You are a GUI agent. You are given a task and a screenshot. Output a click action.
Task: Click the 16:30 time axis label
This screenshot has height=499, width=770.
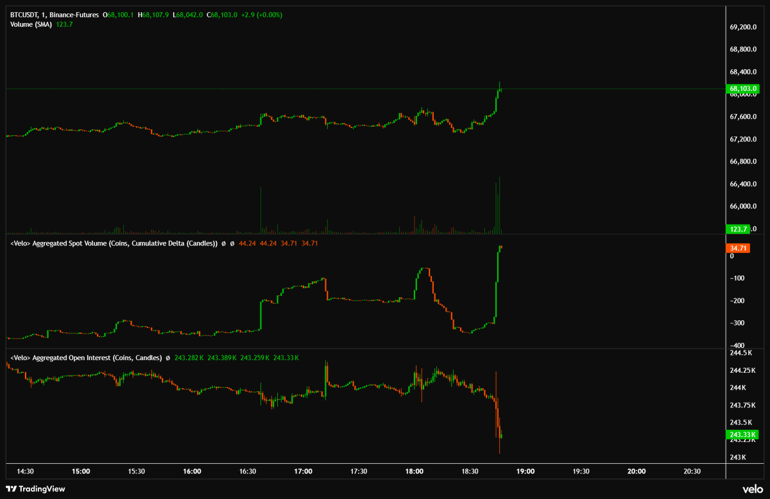tap(248, 471)
